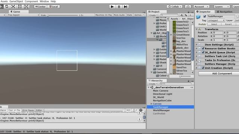Screen dimensions: 239x134
Task: Select the Rotate tool in the toolbar
Action: 7,7
